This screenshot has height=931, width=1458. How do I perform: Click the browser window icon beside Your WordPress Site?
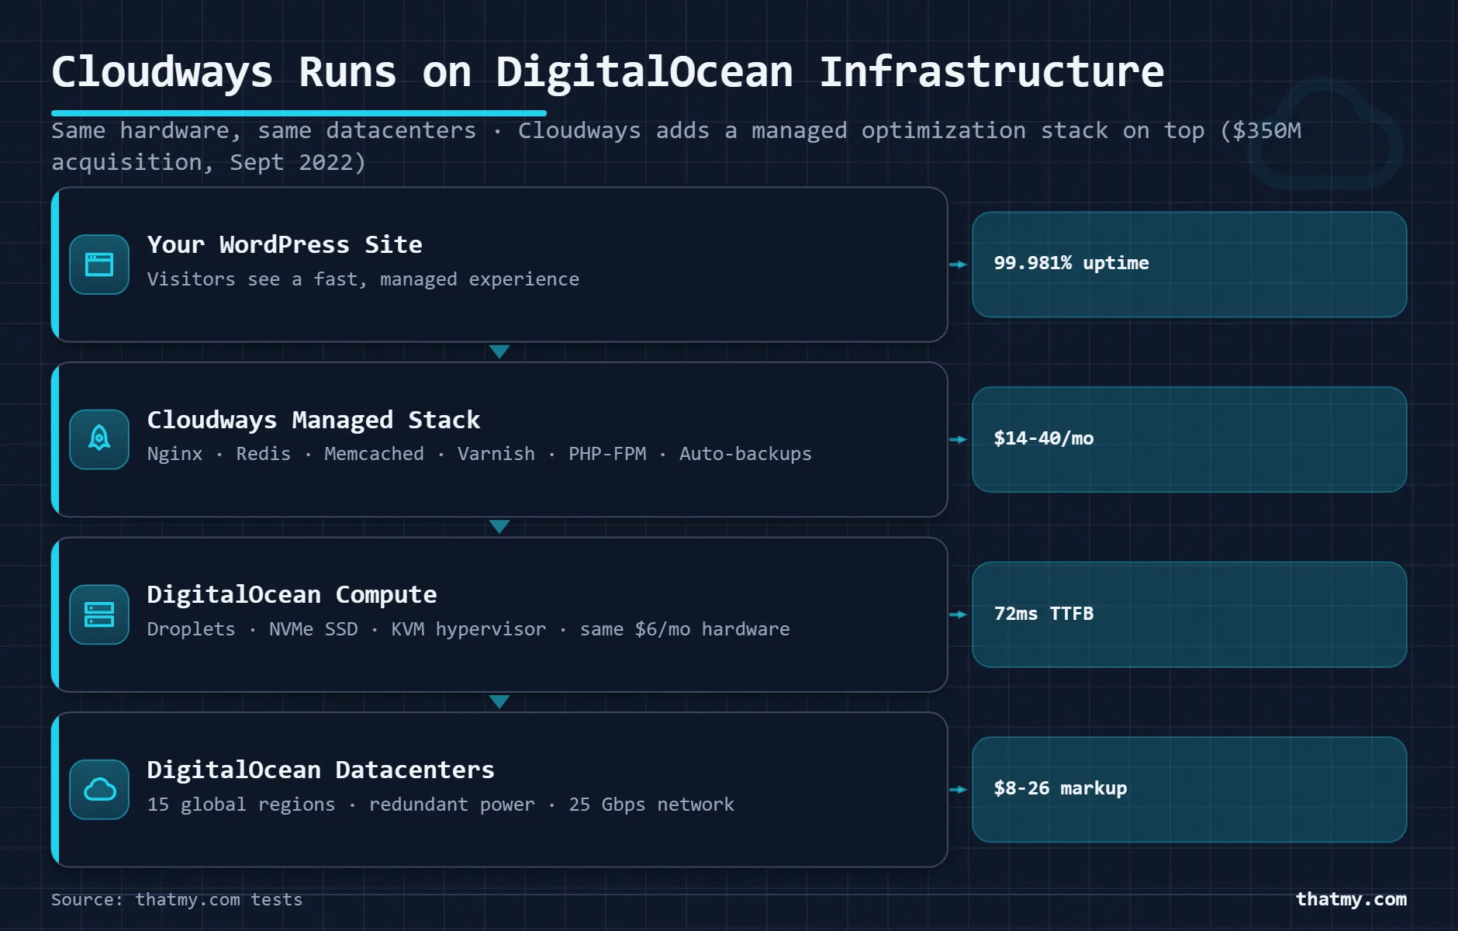(x=99, y=265)
